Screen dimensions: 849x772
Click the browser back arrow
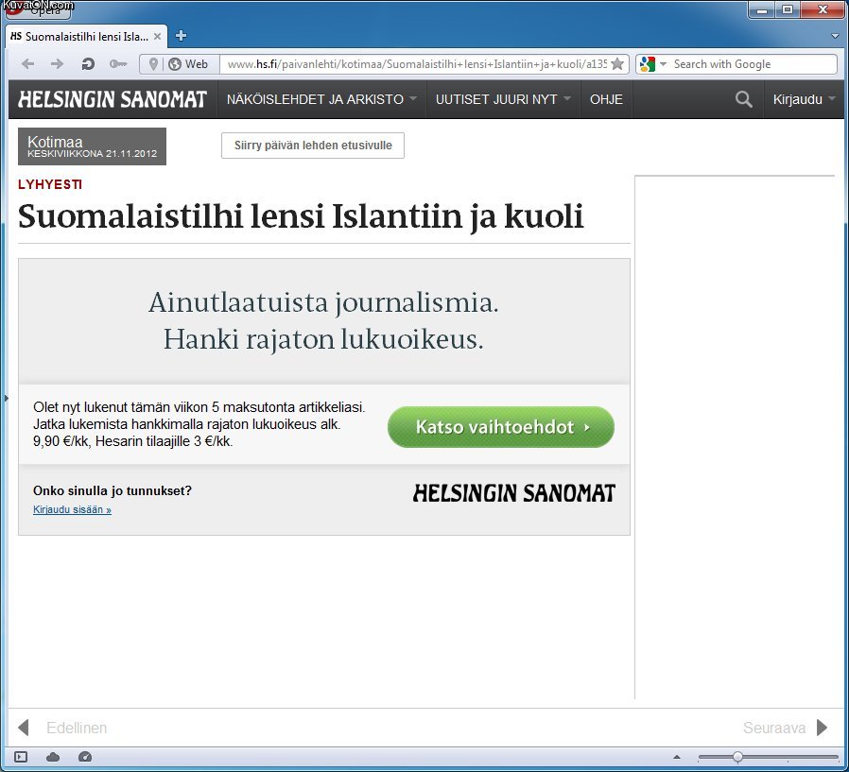[x=27, y=64]
